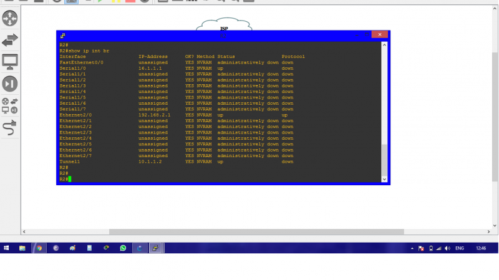Click the IP address '16.1.1.1'
Viewport: 499px width, 280px height.
150,69
